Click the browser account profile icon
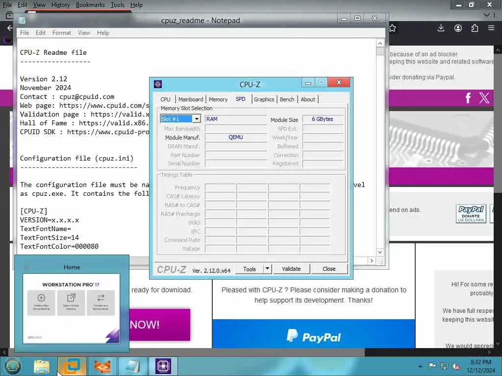The width and height of the screenshot is (502, 376). [x=458, y=28]
